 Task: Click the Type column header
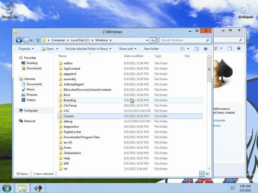[158, 56]
